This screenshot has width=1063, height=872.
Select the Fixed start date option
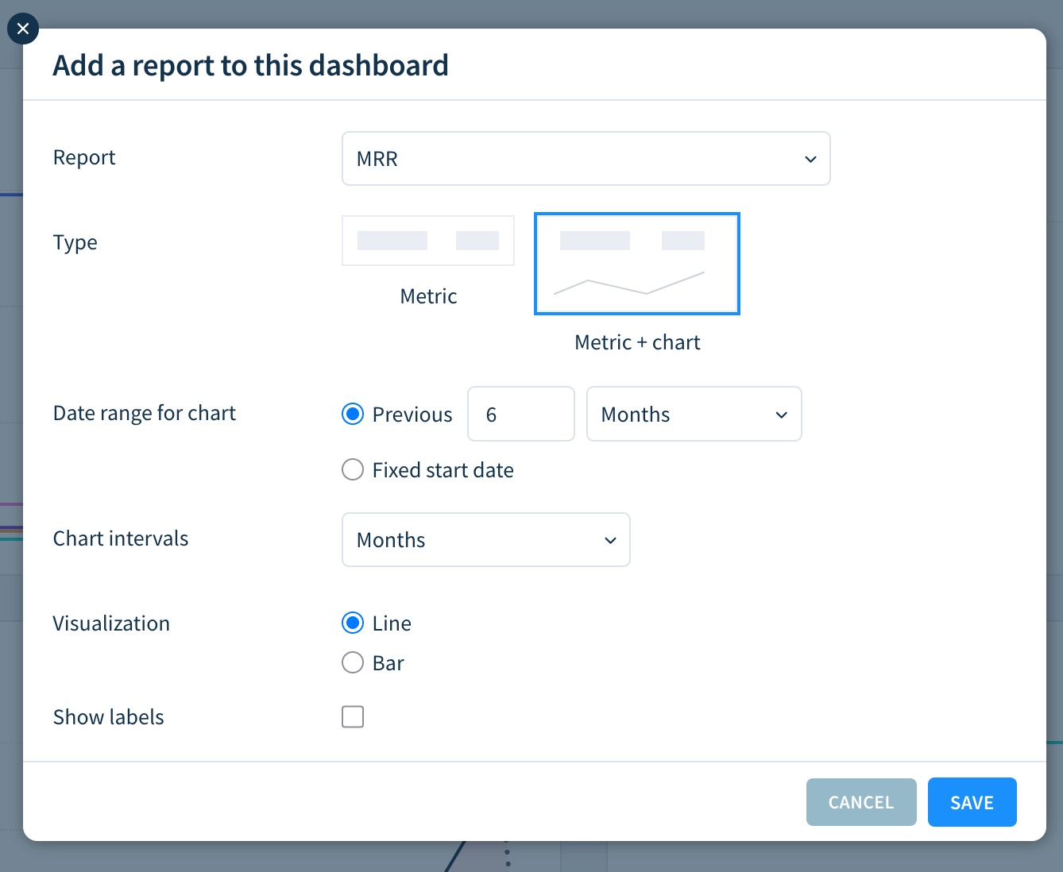pos(352,469)
